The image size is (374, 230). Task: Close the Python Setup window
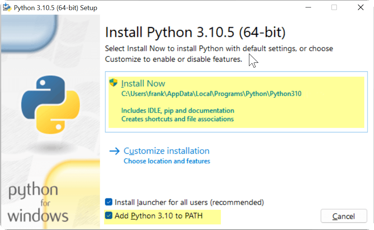[x=361, y=7]
